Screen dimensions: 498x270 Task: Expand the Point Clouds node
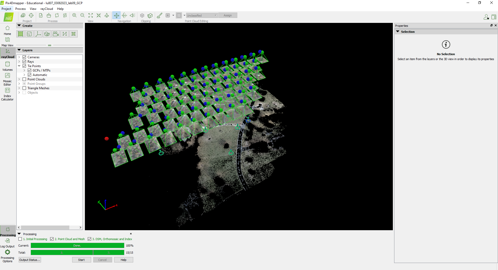[19, 79]
